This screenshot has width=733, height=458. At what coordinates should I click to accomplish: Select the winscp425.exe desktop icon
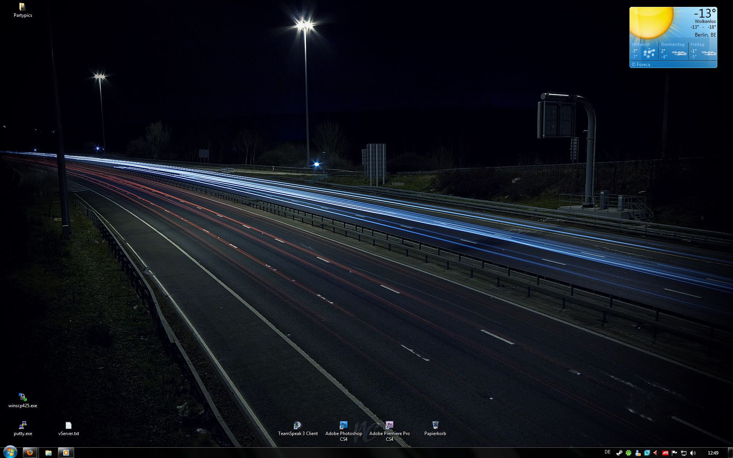pyautogui.click(x=23, y=397)
